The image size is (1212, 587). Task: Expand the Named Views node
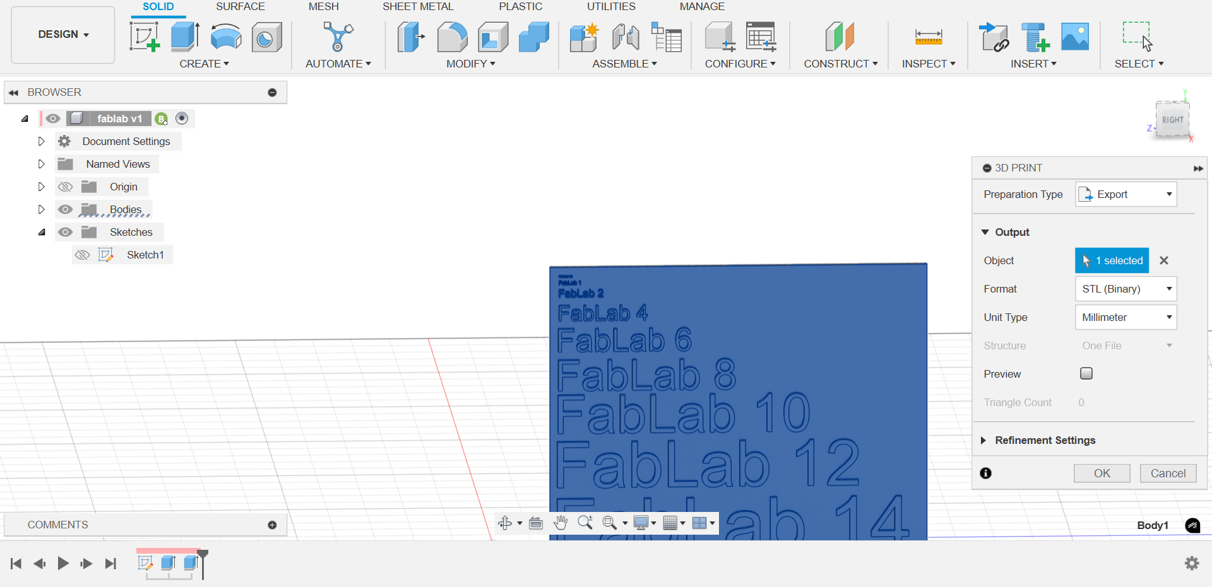point(42,164)
